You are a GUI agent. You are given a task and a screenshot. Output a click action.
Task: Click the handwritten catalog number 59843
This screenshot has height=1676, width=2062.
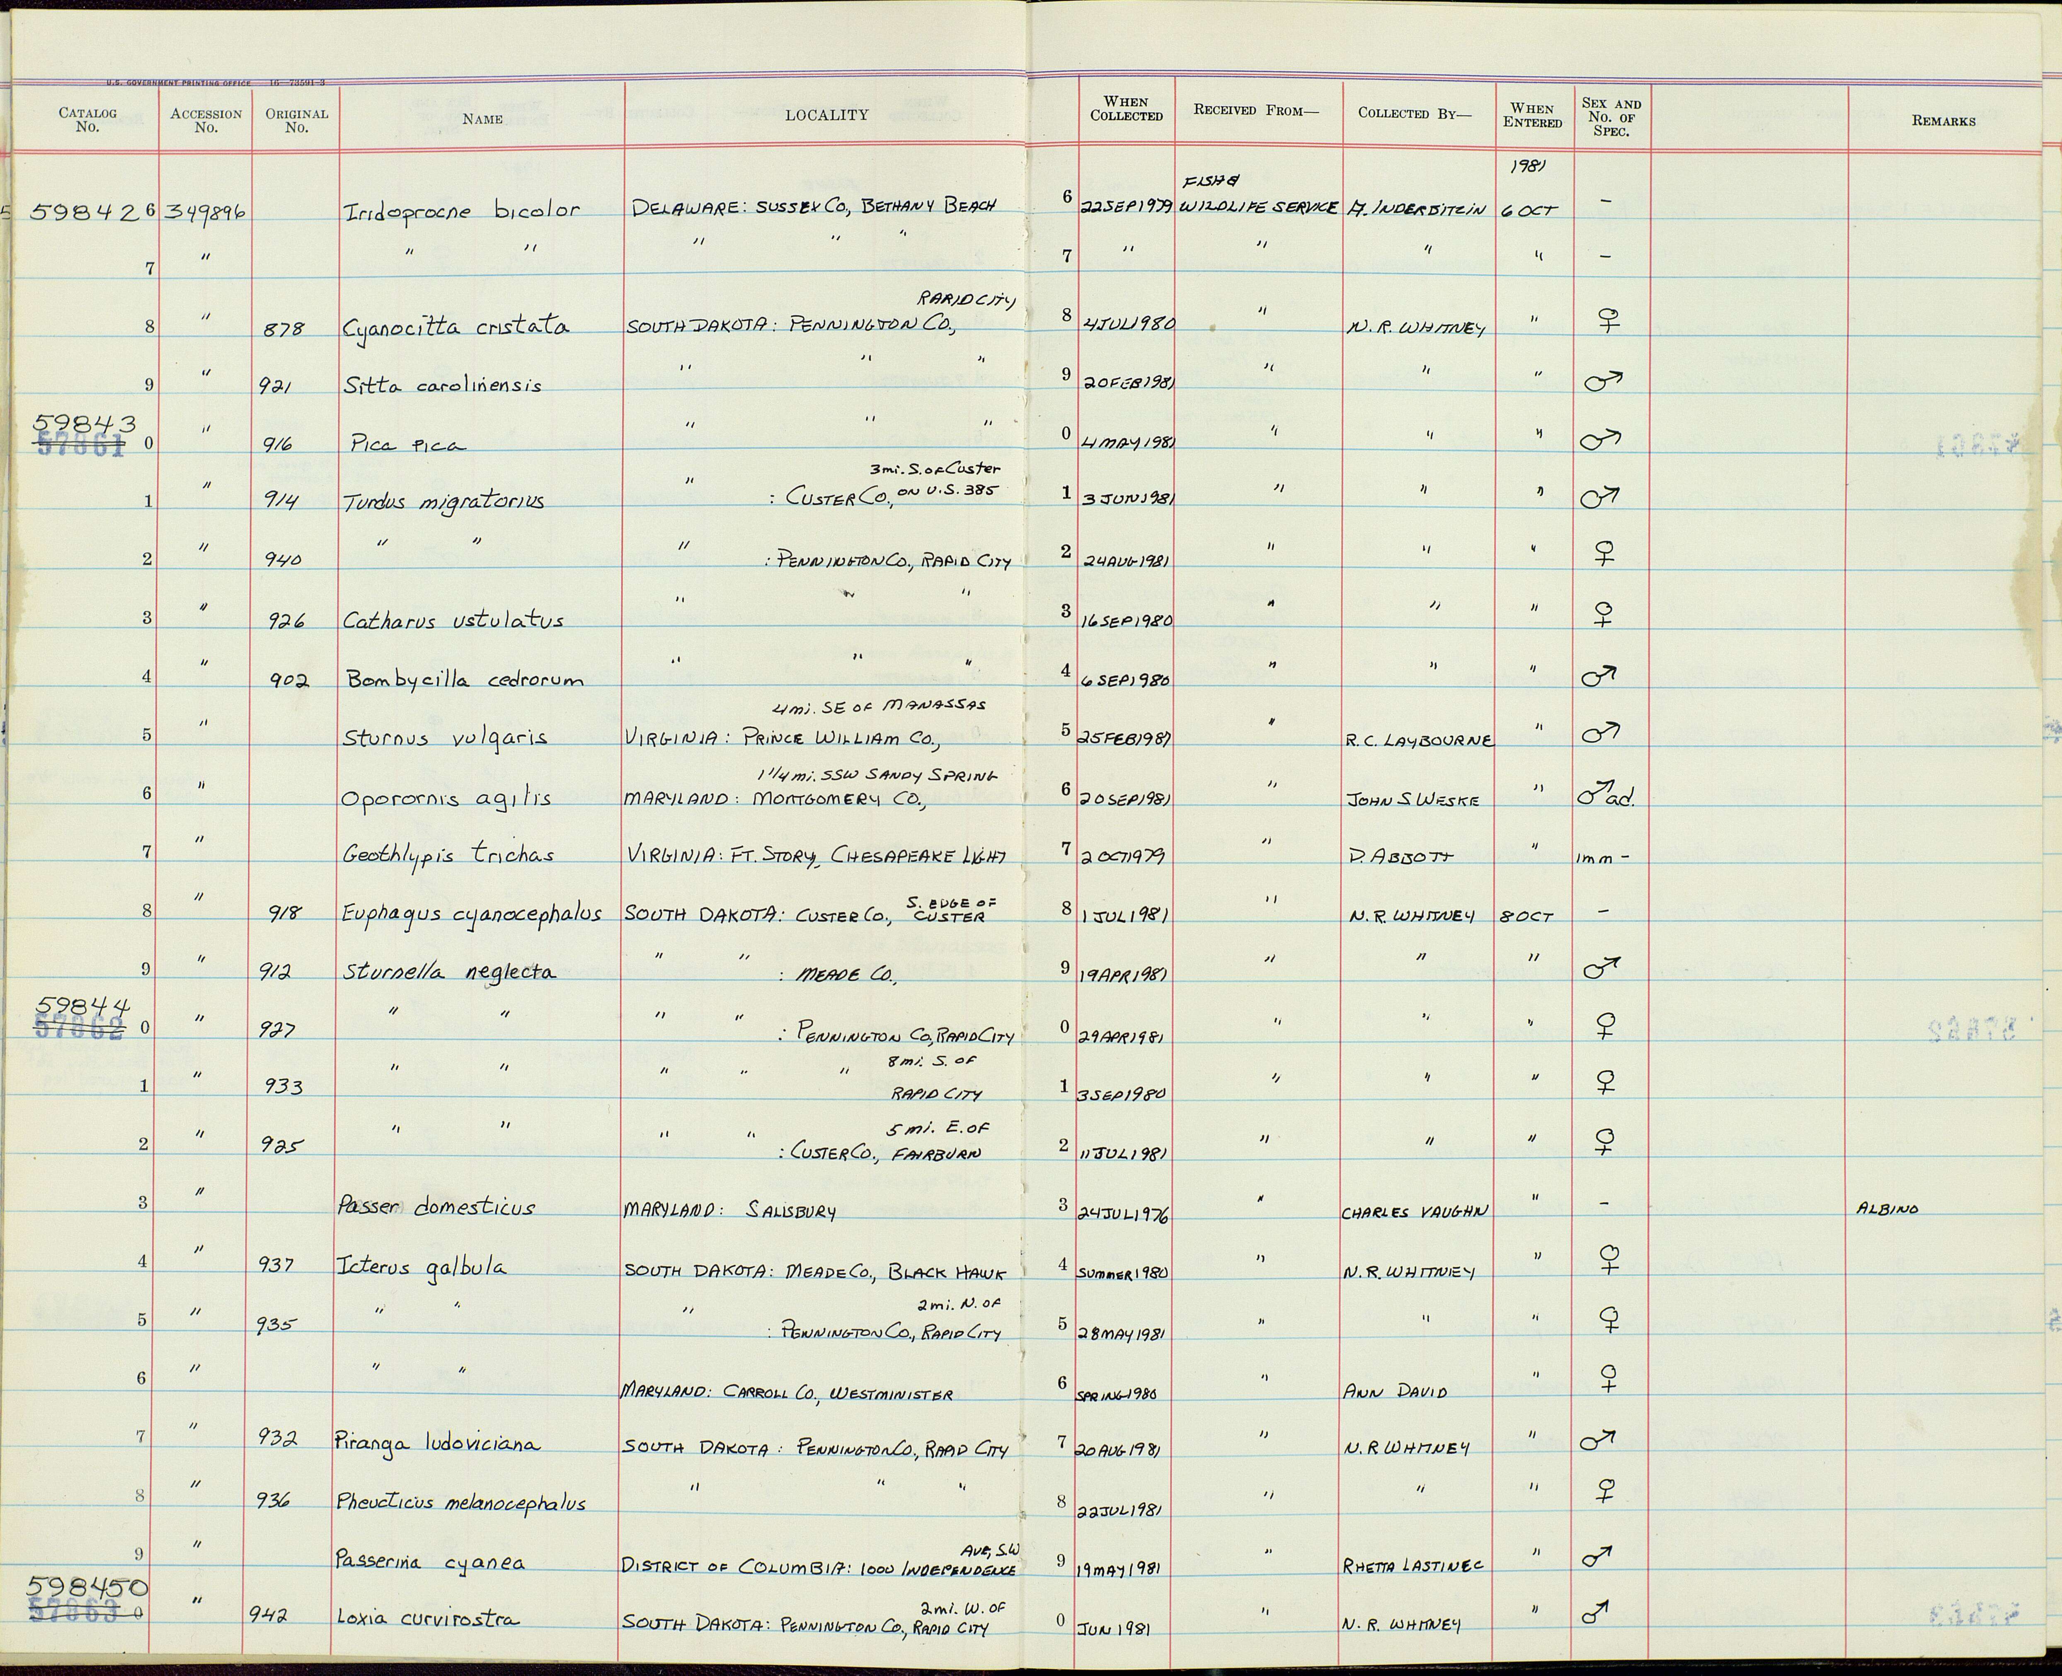click(x=84, y=423)
